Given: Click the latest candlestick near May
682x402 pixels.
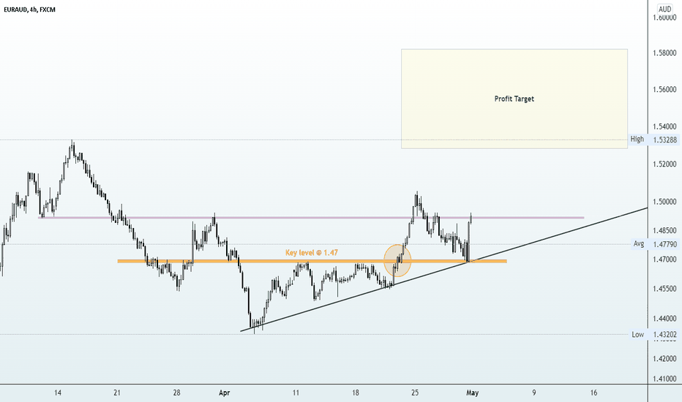Looking at the screenshot, I should coord(471,217).
